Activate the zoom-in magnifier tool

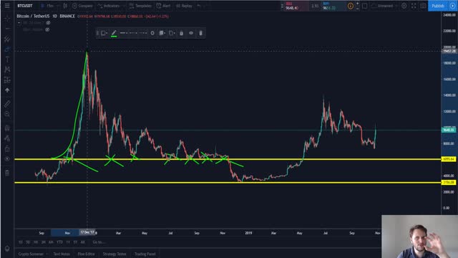coord(7,114)
